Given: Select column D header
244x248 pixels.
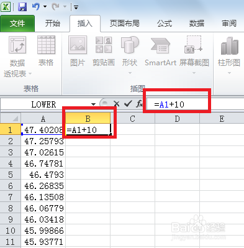Looking at the screenshot, I should point(177,119).
